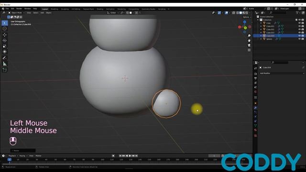Click the play animation button
306x172 pixels.
(130, 156)
